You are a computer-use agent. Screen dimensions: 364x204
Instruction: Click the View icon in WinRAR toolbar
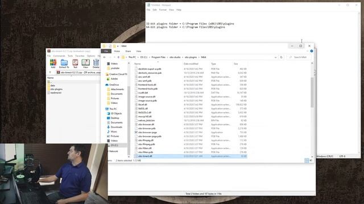tap(85, 63)
